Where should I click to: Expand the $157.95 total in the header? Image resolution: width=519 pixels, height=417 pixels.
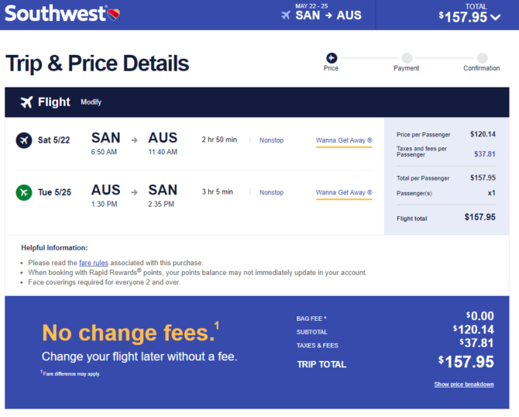click(462, 17)
